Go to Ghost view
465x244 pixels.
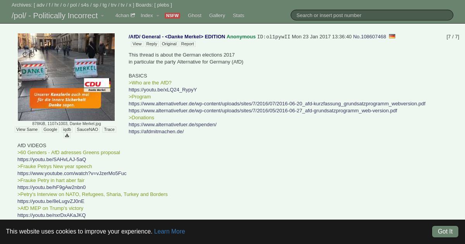195,15
